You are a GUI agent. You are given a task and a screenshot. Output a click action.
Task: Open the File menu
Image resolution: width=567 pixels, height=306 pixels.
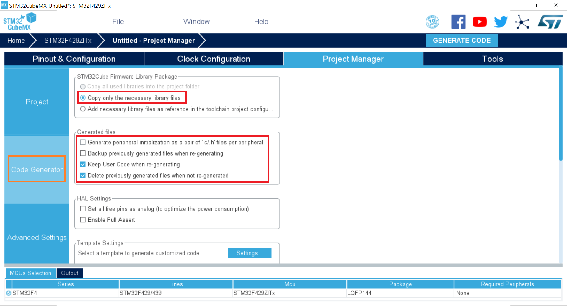tap(118, 22)
